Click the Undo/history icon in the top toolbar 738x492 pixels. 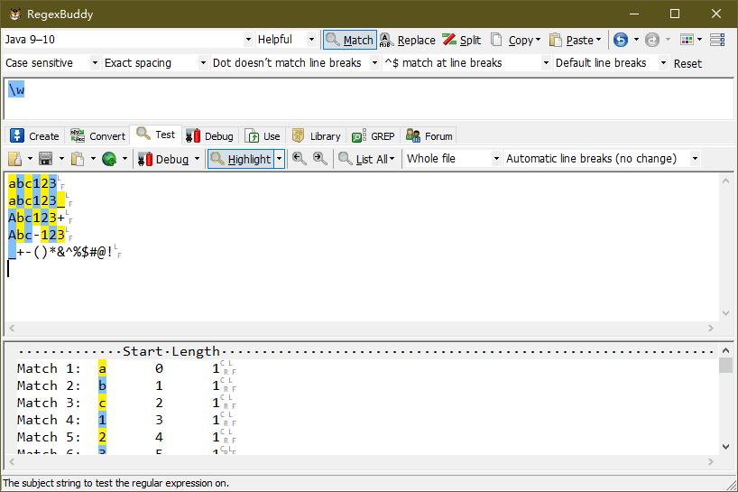(621, 40)
